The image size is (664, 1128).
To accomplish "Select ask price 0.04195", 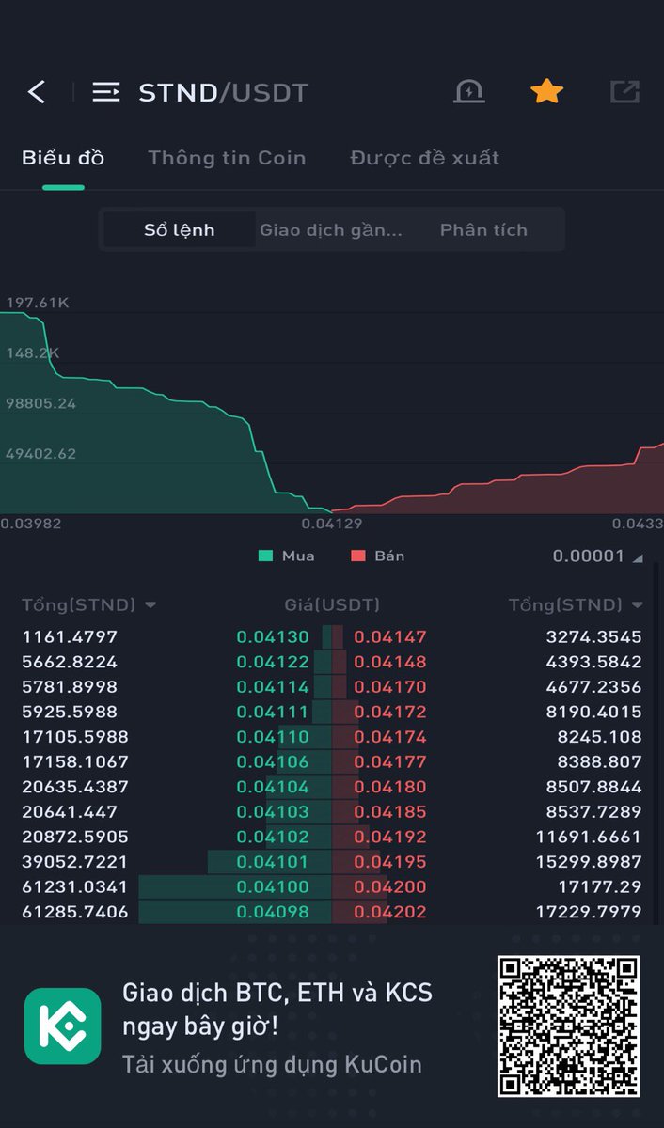I will [x=390, y=861].
